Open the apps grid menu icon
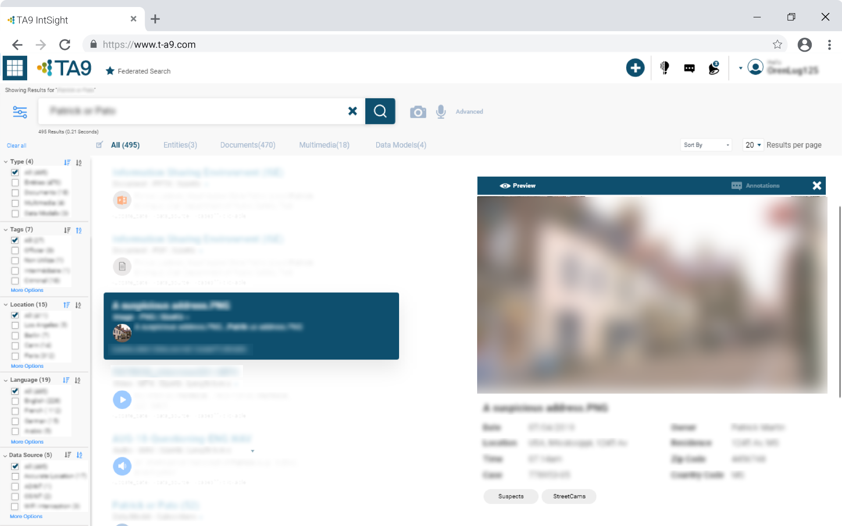 click(x=14, y=68)
